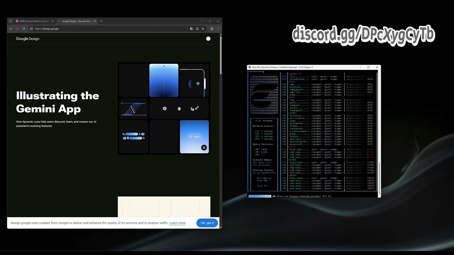The width and height of the screenshot is (454, 255).
Task: Open a new browser tab with plus
Action: (101, 21)
